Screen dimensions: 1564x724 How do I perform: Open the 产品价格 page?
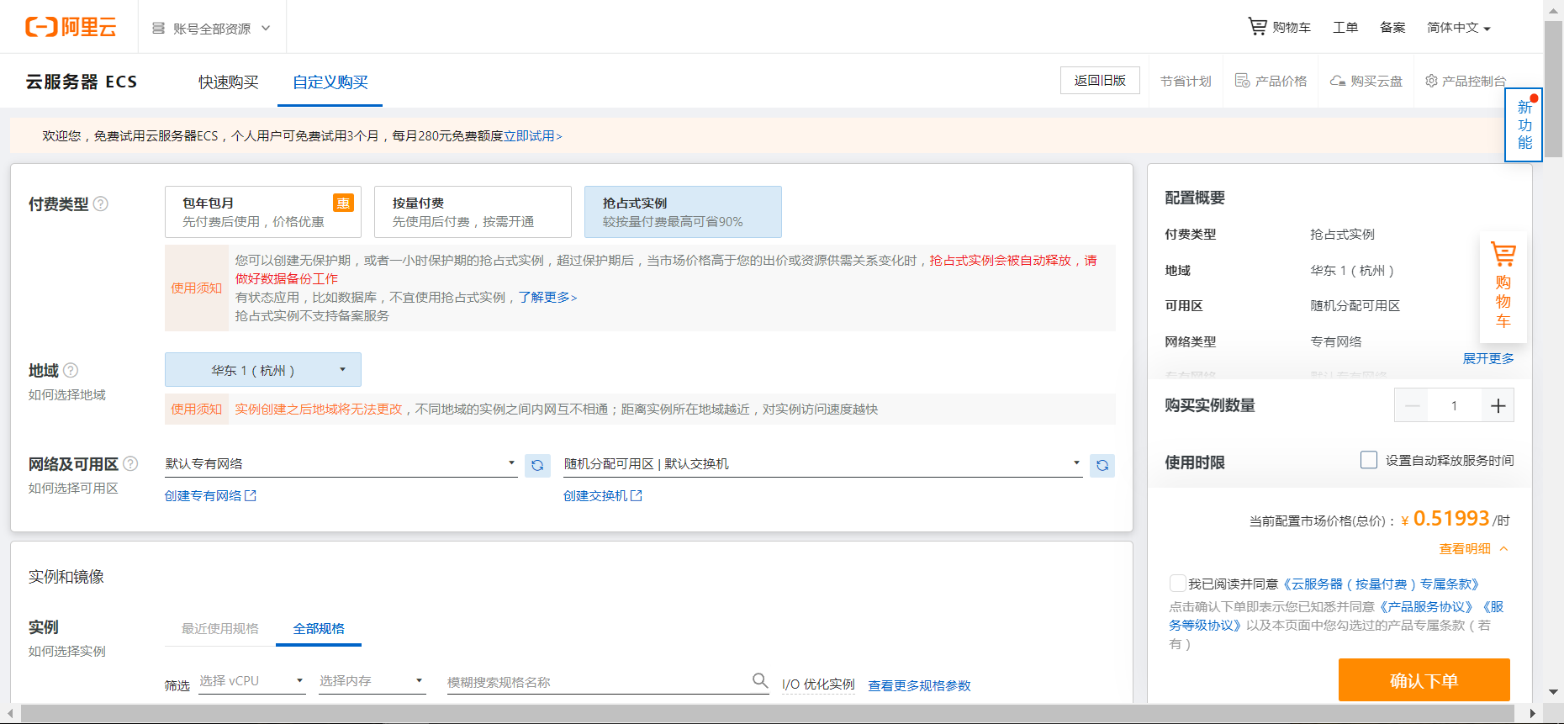pyautogui.click(x=1271, y=81)
